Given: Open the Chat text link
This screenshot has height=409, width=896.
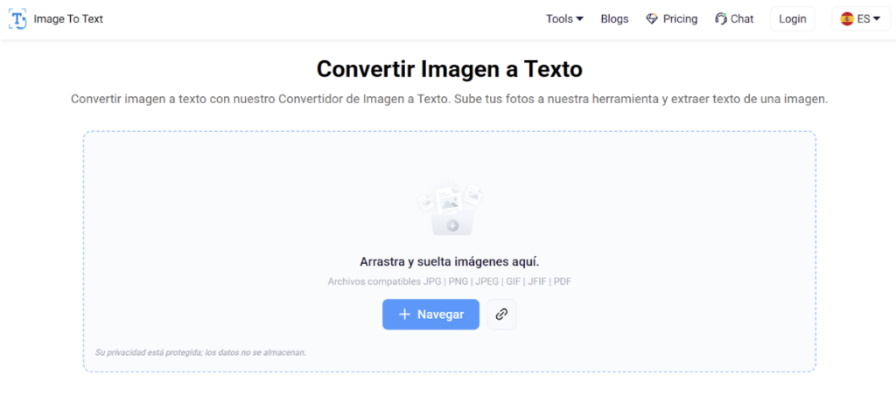Looking at the screenshot, I should 742,19.
